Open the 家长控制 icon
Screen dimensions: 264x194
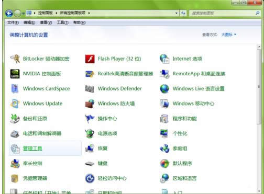[x=15, y=163]
